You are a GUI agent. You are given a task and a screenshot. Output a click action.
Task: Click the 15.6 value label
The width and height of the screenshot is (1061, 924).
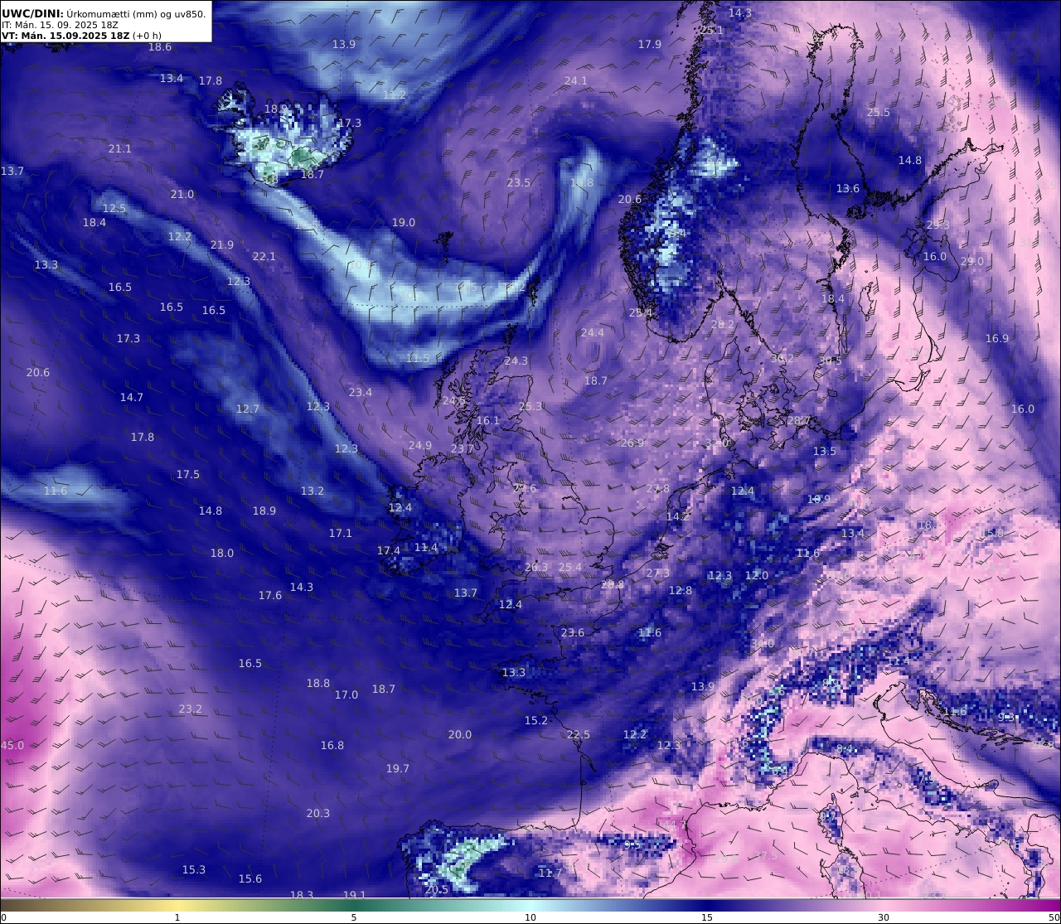pos(250,879)
